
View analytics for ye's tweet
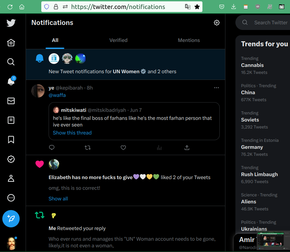[x=159, y=147]
